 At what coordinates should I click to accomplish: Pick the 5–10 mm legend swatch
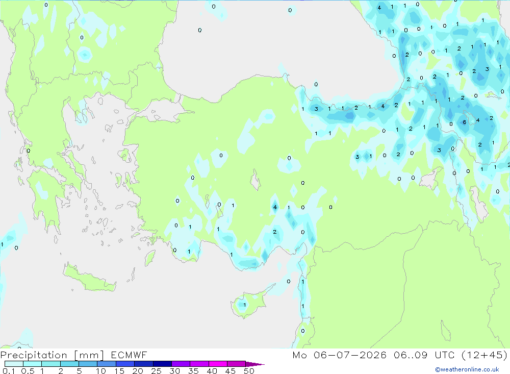(x=88, y=364)
